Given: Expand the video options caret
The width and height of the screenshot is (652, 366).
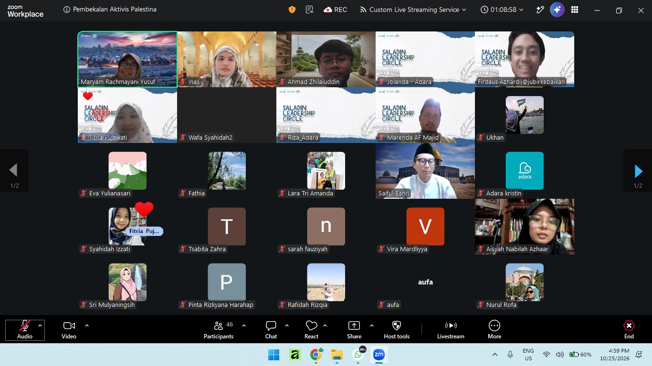Looking at the screenshot, I should 87,325.
